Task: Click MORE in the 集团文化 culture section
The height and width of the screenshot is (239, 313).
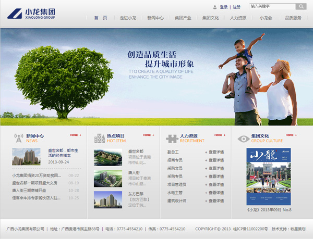Action: (291, 135)
